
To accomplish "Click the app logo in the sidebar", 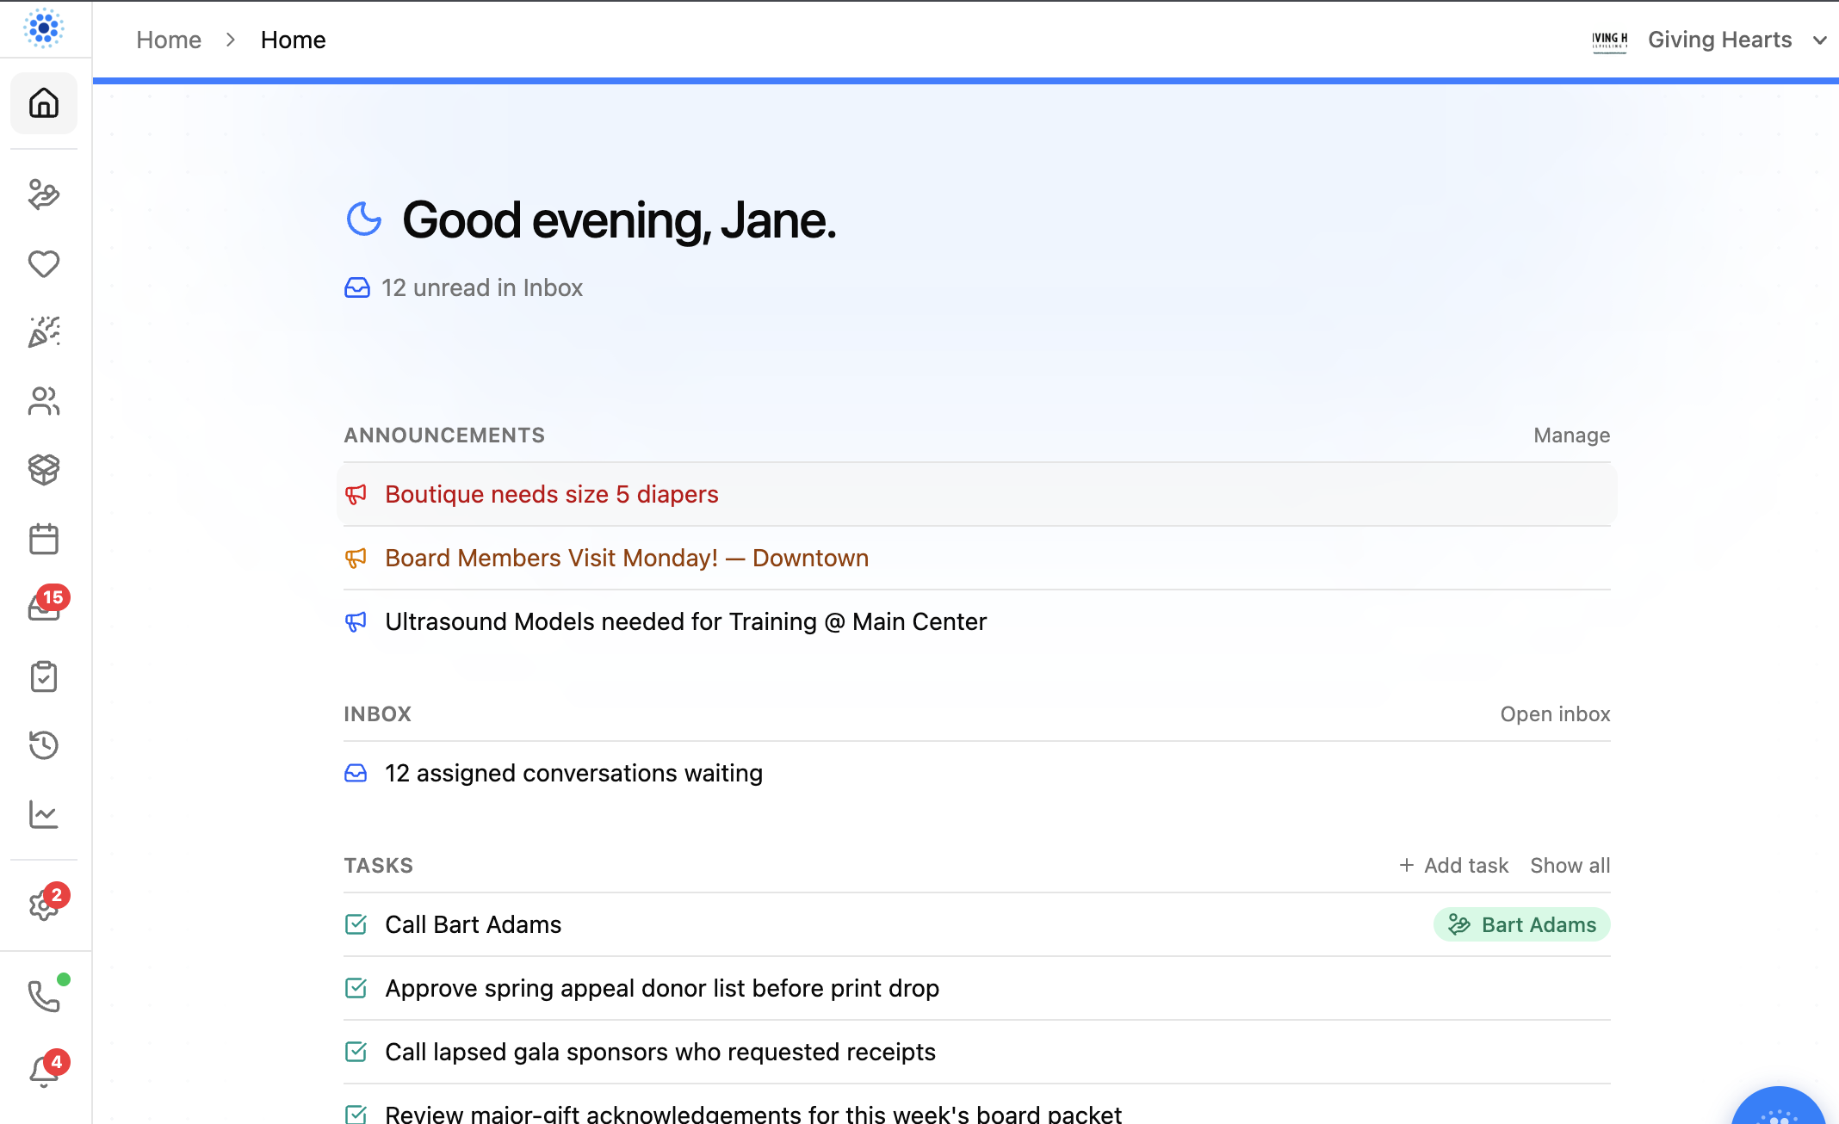I will 44,28.
